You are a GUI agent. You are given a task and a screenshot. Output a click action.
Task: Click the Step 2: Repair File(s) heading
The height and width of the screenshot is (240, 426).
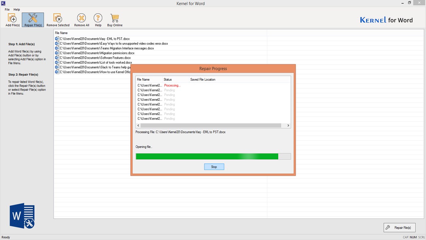(x=23, y=75)
